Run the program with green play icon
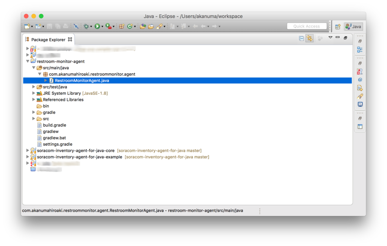 [x=97, y=26]
